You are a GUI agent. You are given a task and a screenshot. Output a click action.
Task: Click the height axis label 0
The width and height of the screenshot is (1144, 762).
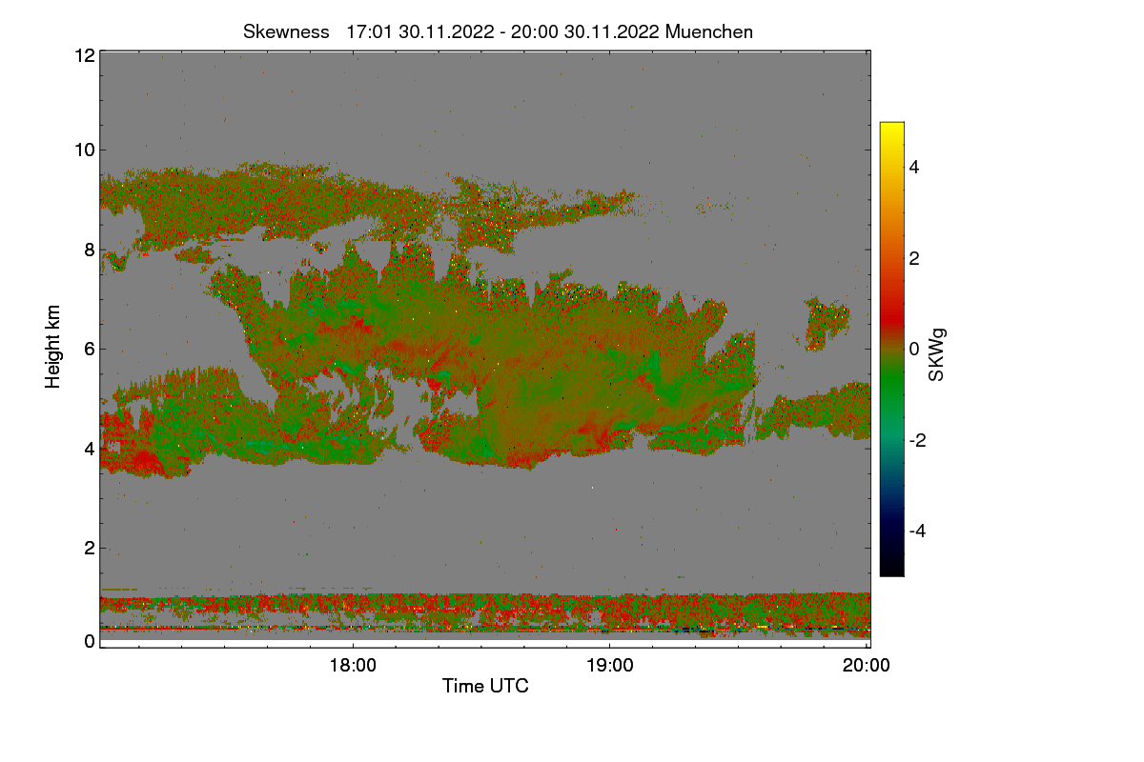tap(90, 641)
